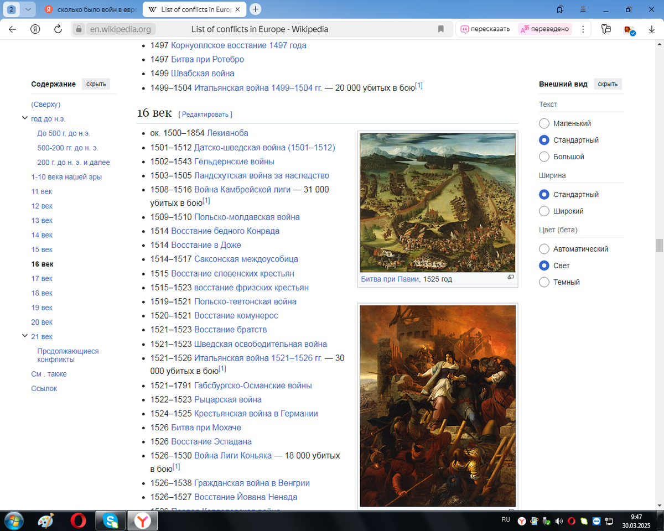Open Opera browser from the taskbar
The width and height of the screenshot is (664, 531).
point(79,520)
